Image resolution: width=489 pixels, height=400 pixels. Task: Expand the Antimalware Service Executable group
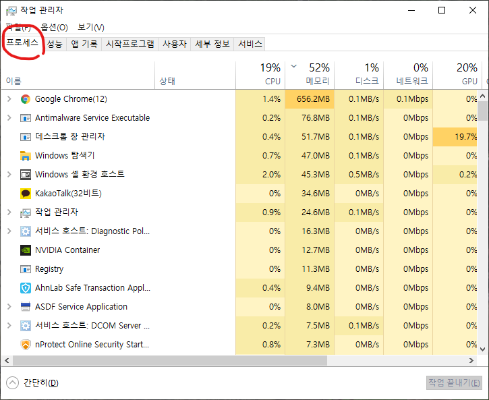(9, 118)
